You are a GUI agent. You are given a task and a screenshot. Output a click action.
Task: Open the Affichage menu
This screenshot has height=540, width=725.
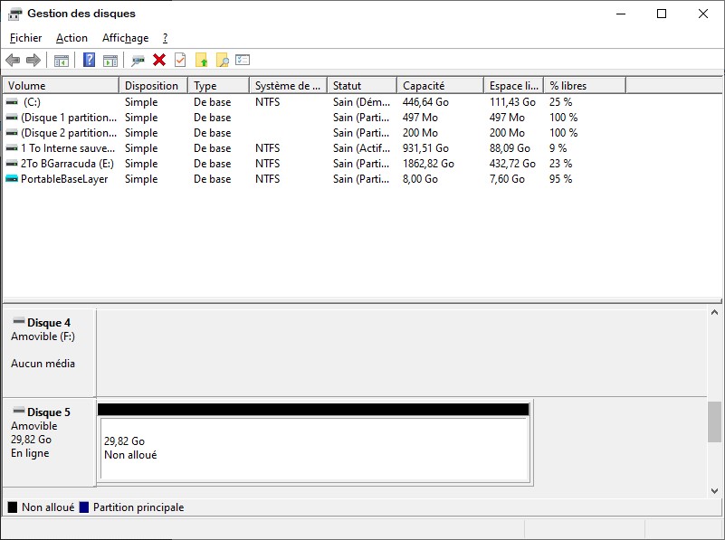tap(125, 38)
